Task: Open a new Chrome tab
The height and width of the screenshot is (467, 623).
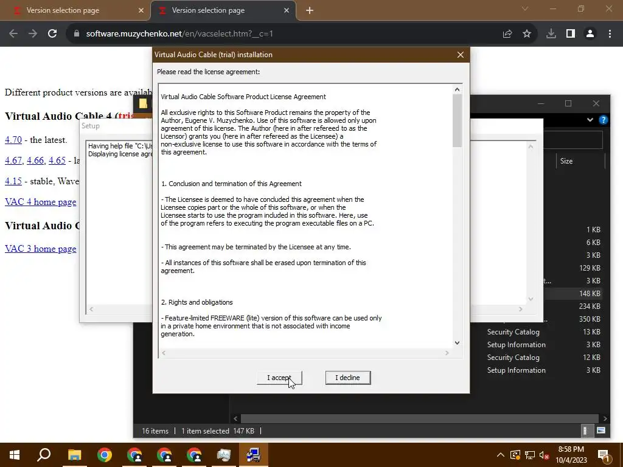Action: tap(310, 11)
